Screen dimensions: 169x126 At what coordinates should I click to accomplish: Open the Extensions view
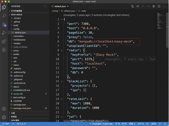[4, 41]
